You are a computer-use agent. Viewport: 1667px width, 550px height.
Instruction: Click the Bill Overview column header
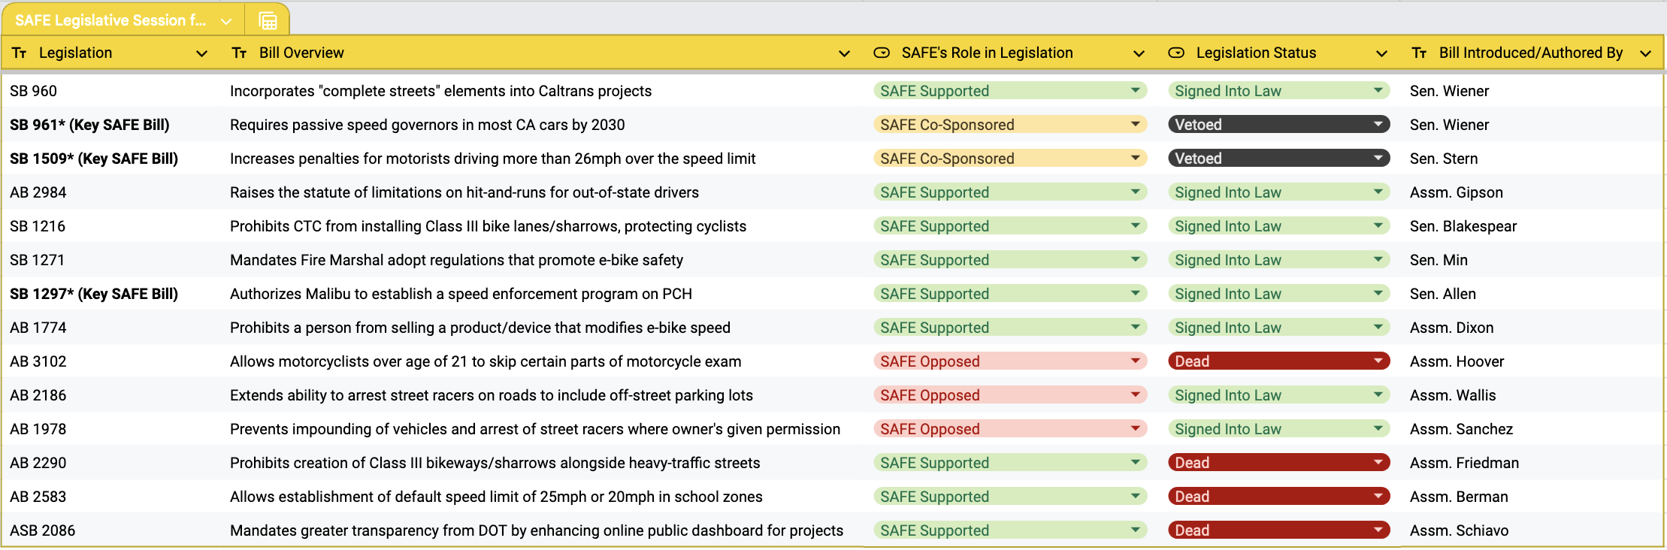(541, 53)
